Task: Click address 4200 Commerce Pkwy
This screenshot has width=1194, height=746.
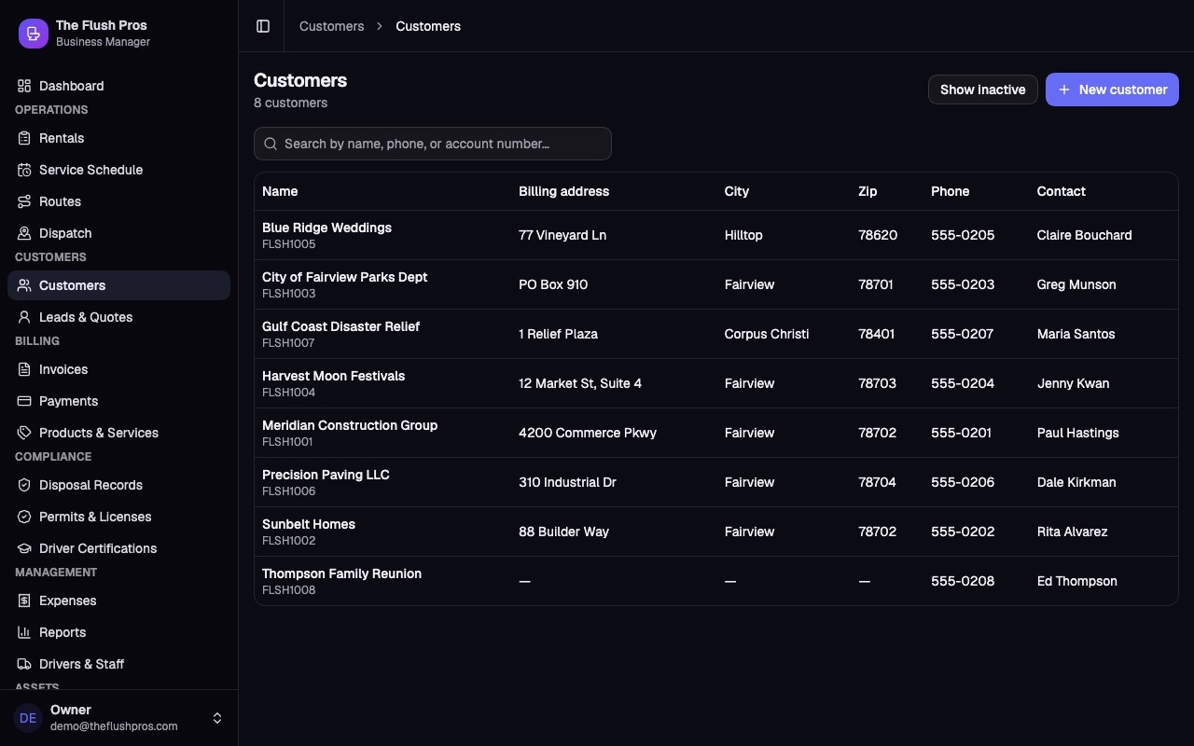Action: click(x=588, y=433)
